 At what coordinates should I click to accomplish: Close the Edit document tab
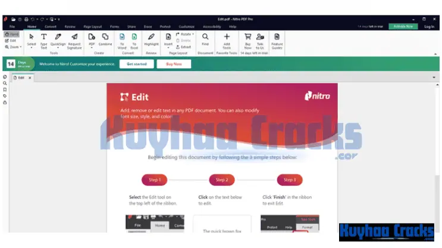pyautogui.click(x=30, y=78)
